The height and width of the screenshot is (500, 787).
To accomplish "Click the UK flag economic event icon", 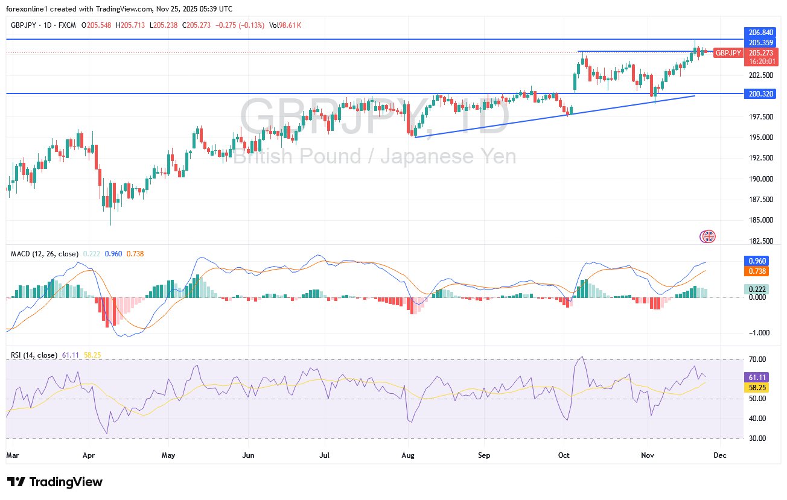I will click(707, 236).
